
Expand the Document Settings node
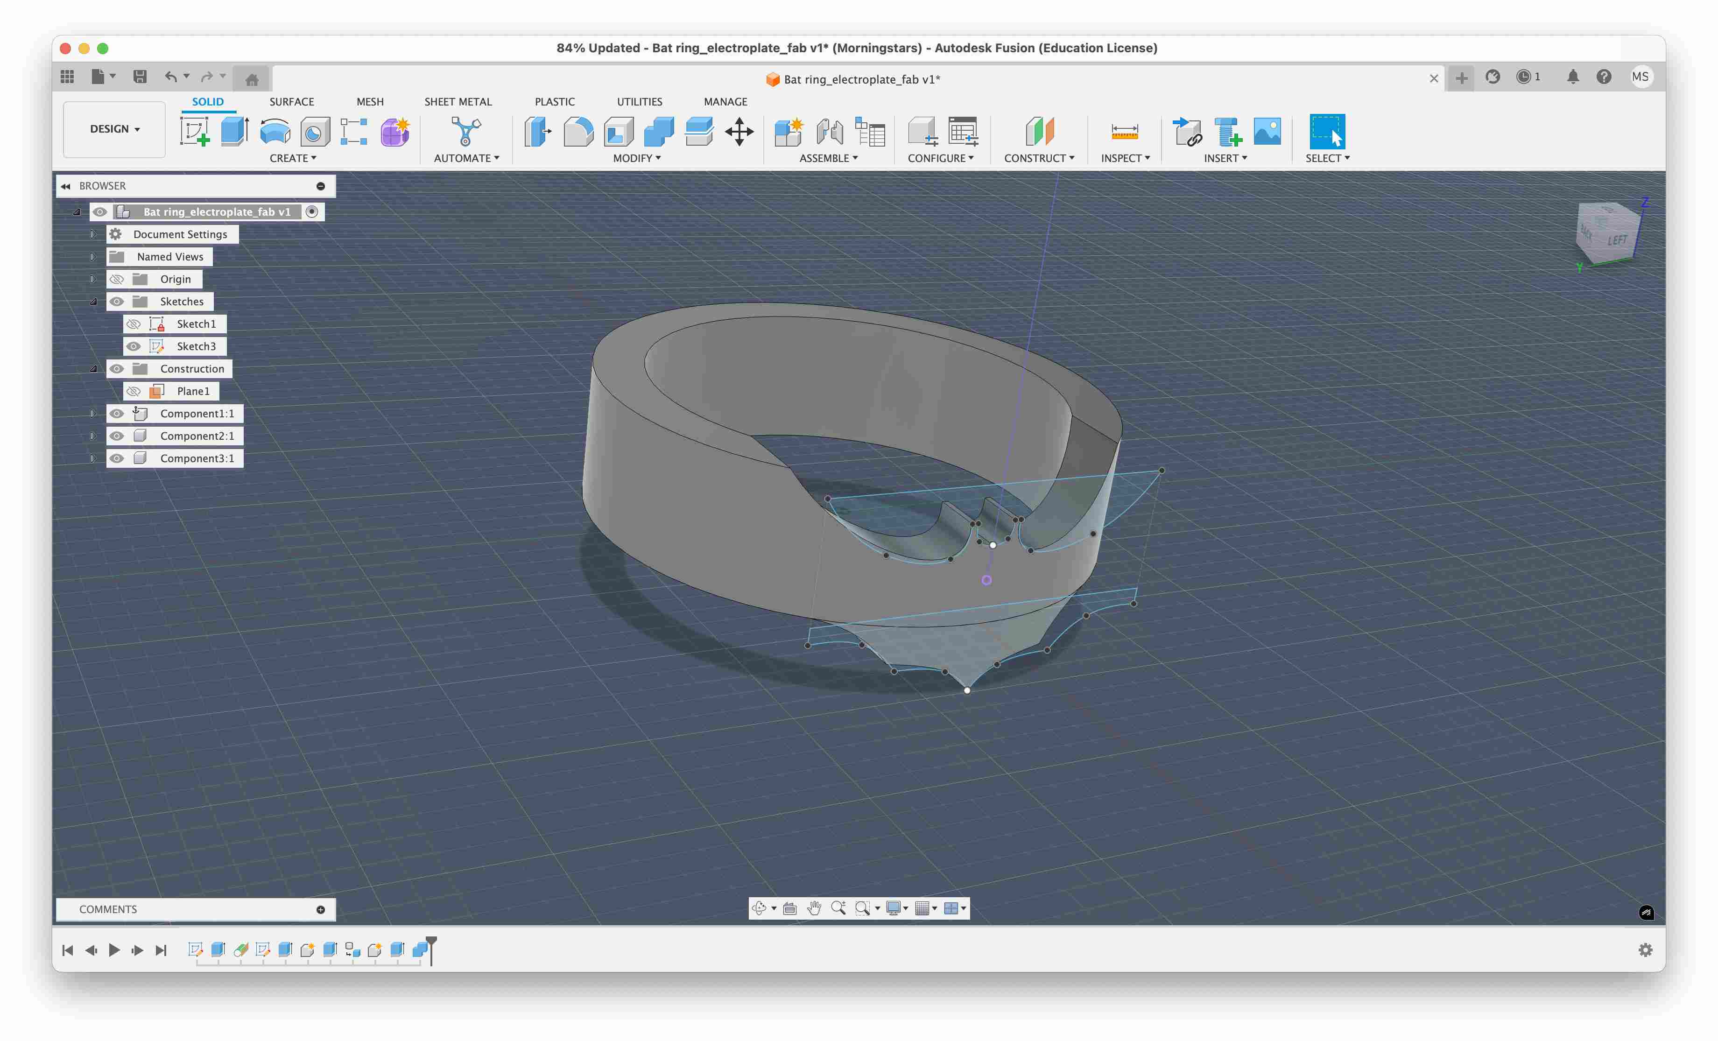(x=93, y=234)
